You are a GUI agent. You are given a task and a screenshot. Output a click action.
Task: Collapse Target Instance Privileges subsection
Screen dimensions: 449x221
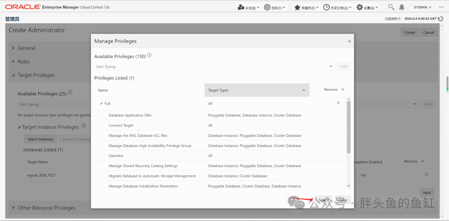19,127
